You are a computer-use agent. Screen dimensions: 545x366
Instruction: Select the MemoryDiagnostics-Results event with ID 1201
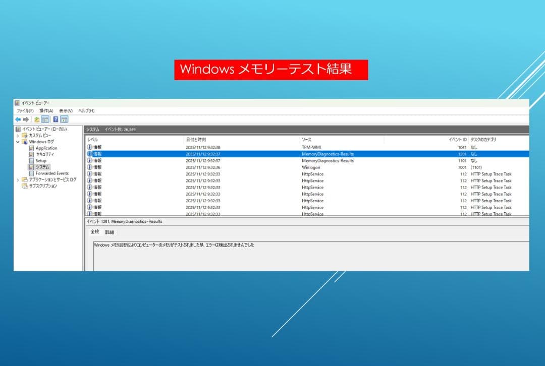coord(252,154)
